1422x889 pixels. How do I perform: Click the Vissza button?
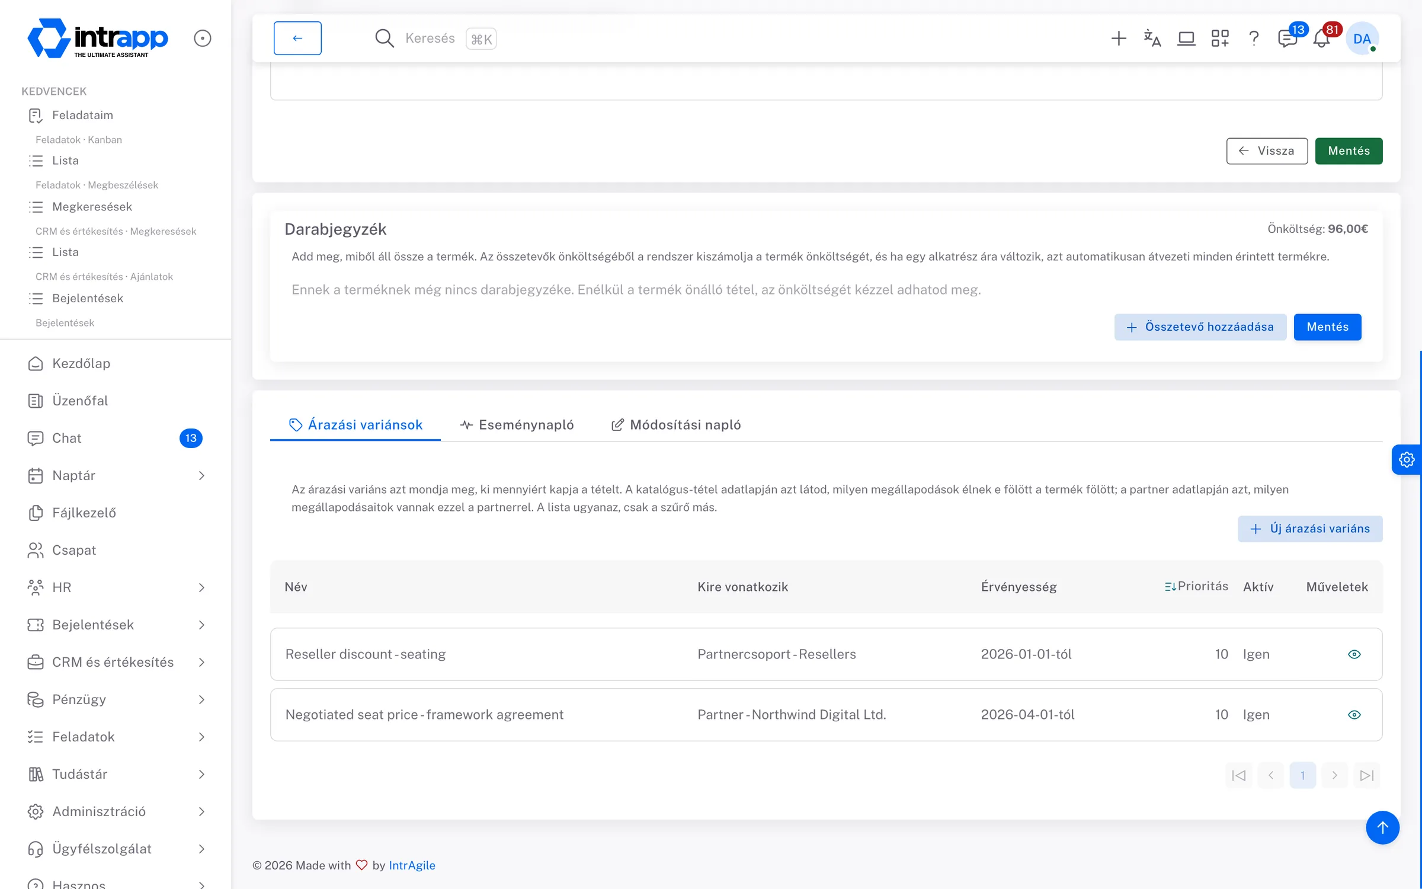click(x=1267, y=151)
